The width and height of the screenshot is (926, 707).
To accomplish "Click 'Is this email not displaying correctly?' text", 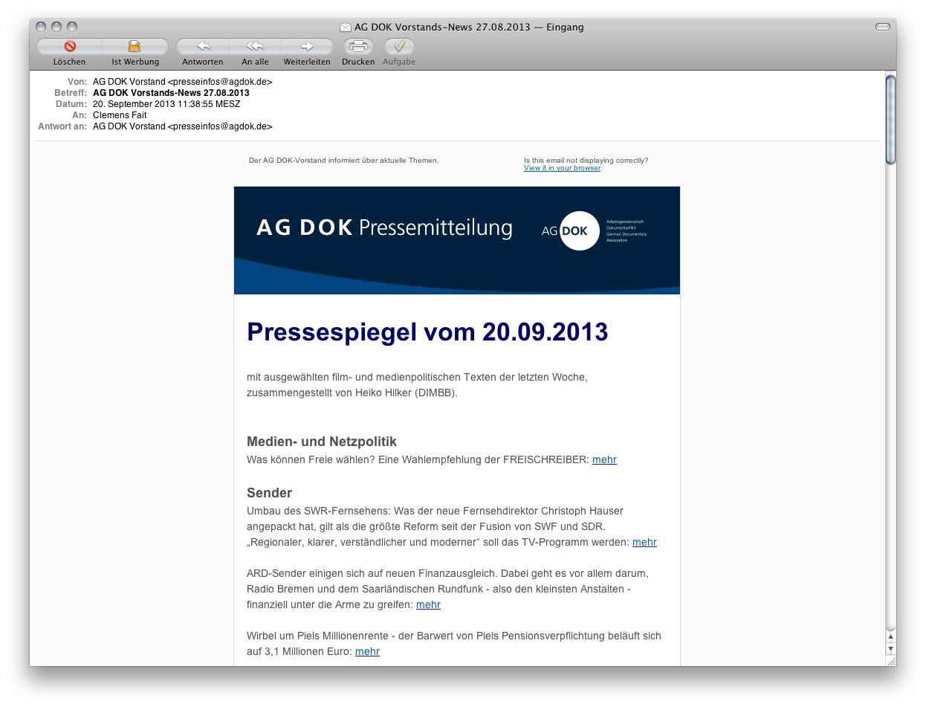I will coord(586,161).
